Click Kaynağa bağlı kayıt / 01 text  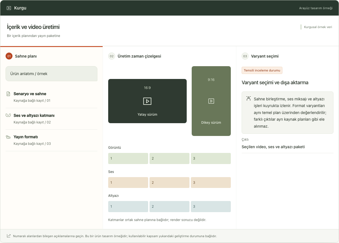[x=32, y=101]
